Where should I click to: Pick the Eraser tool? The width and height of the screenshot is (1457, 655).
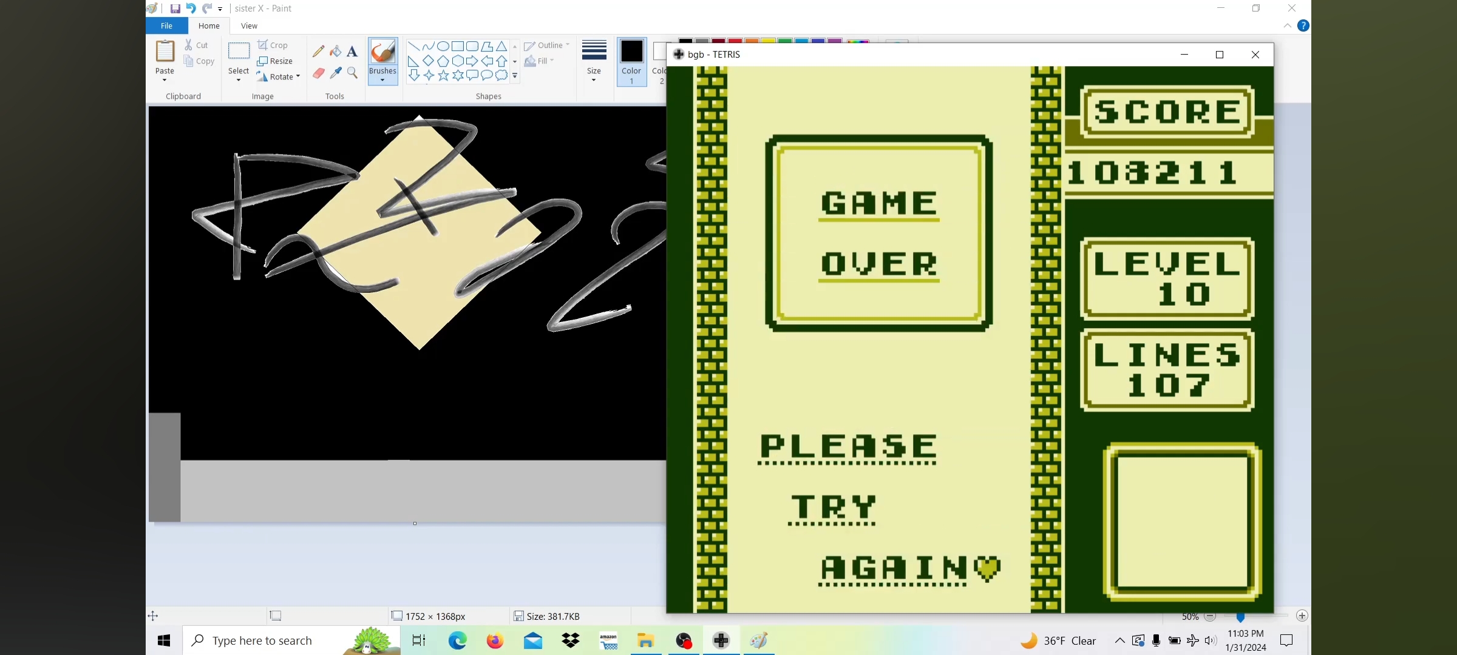point(319,73)
